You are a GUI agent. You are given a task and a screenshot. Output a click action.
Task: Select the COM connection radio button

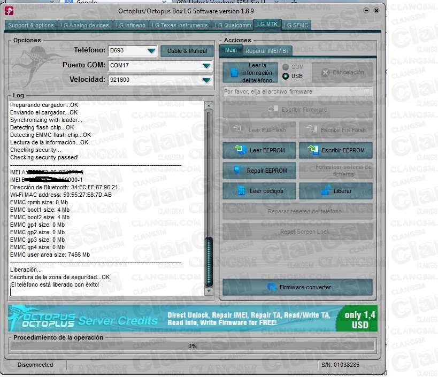(x=286, y=67)
